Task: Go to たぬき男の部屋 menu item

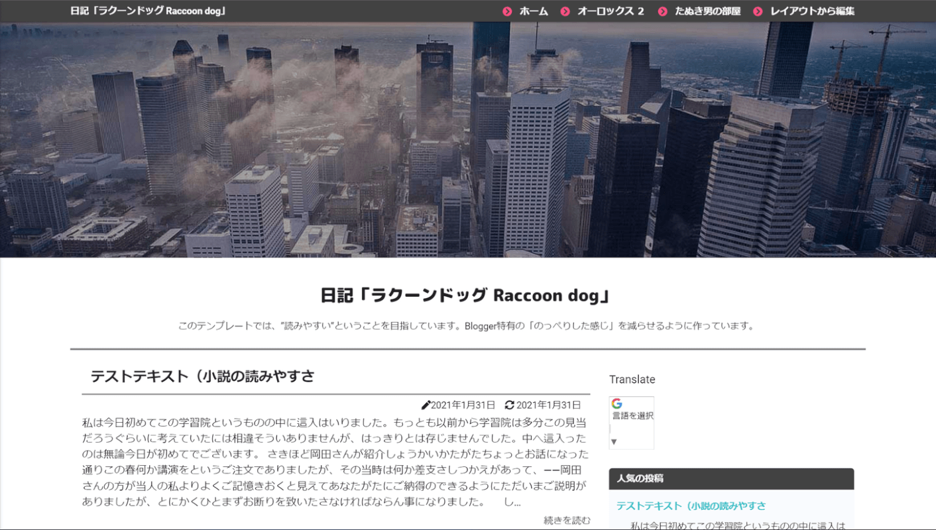Action: tap(707, 11)
